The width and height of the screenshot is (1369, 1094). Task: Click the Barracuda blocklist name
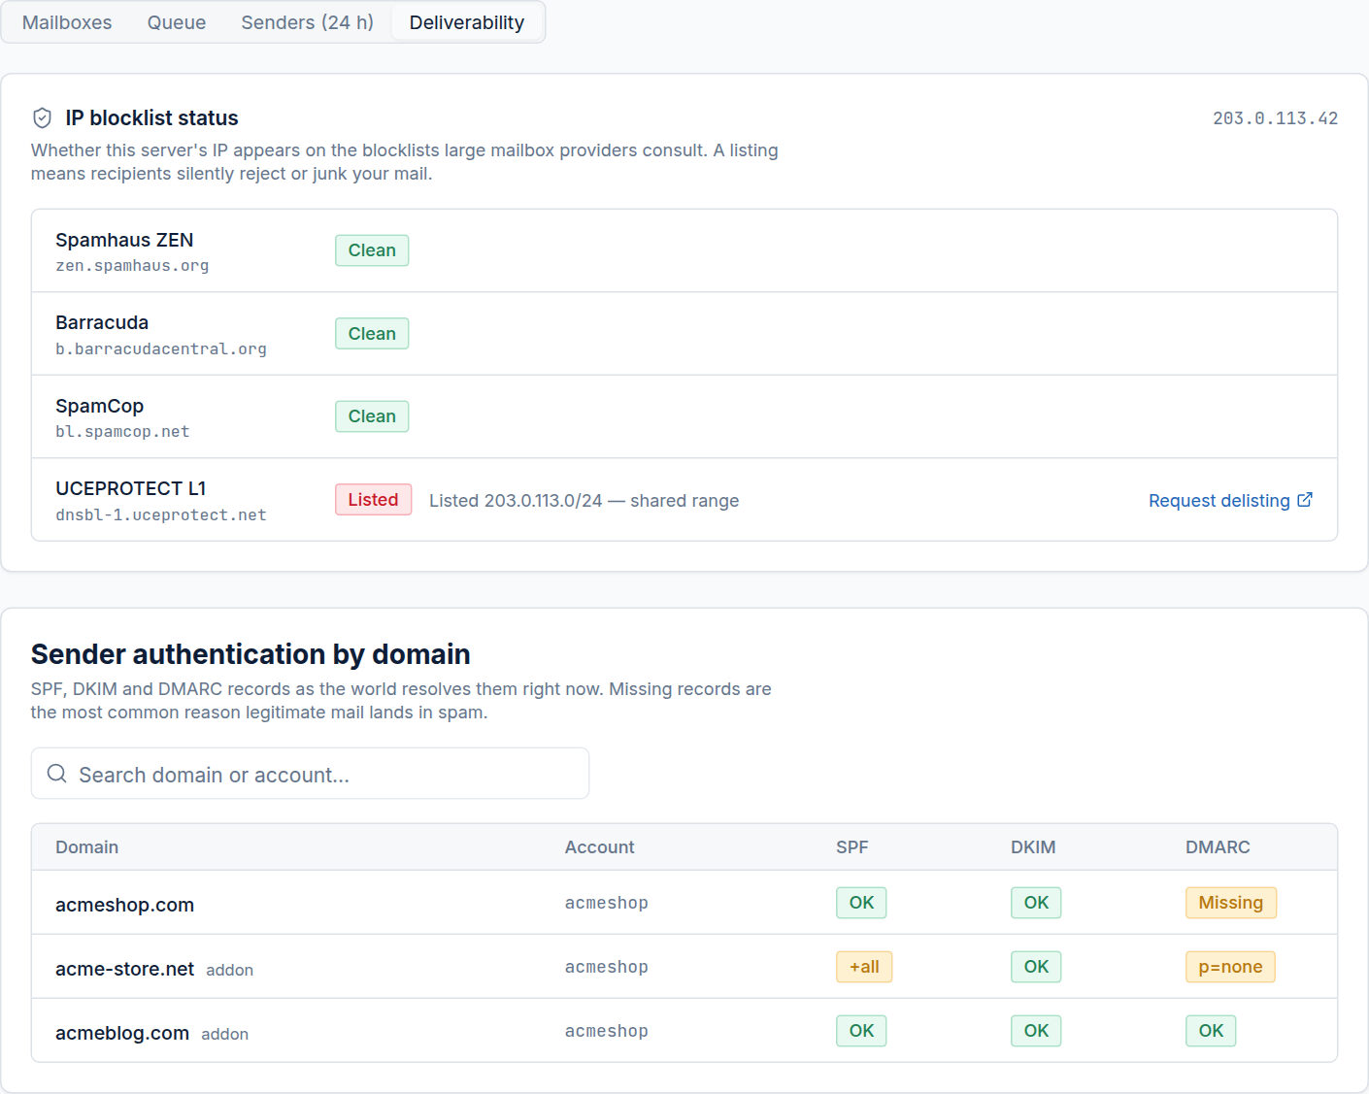coord(102,322)
